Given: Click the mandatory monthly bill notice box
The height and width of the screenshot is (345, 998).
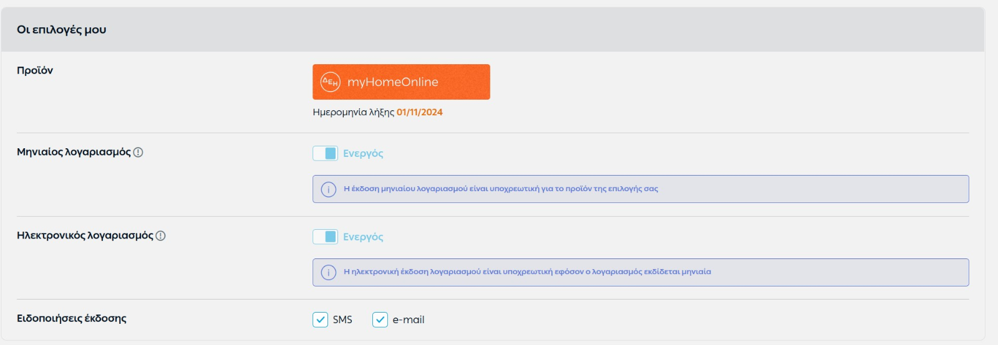Looking at the screenshot, I should pos(641,189).
